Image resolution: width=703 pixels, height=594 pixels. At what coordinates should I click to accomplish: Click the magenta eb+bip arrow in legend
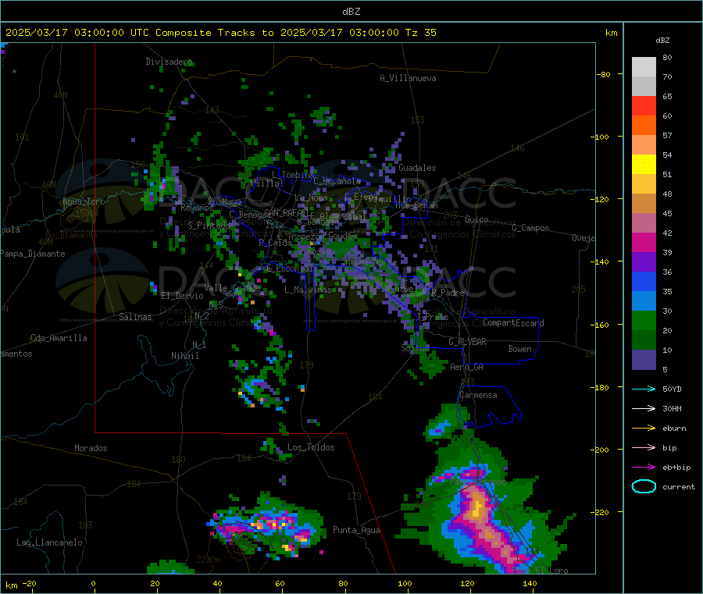coord(644,468)
